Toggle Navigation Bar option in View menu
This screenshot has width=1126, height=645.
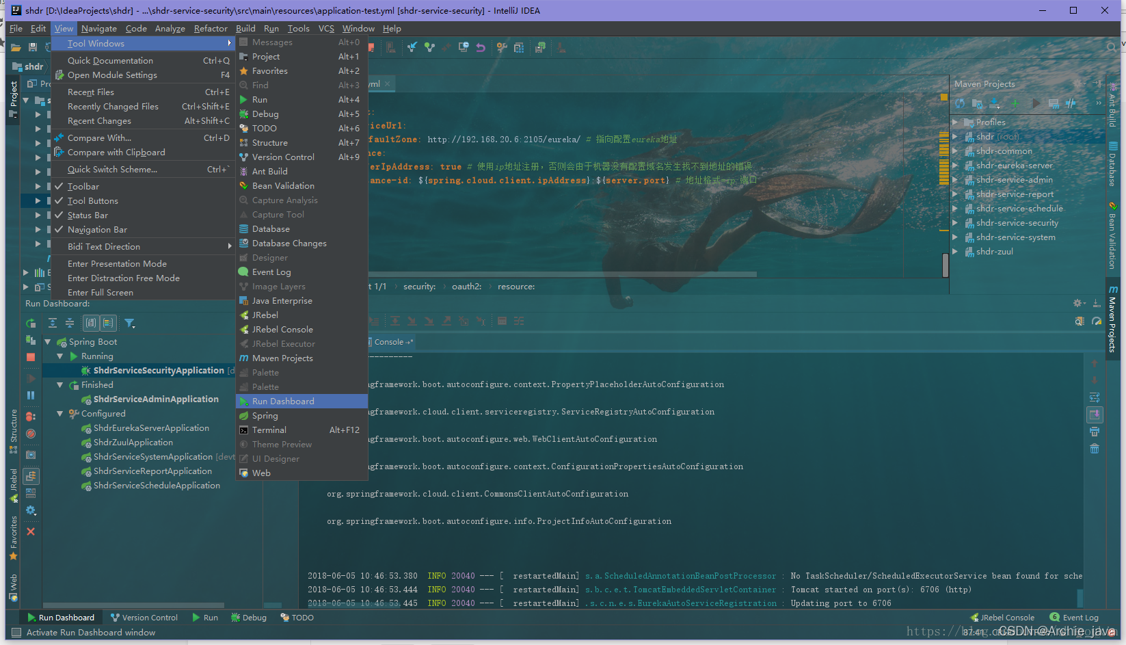pyautogui.click(x=144, y=229)
